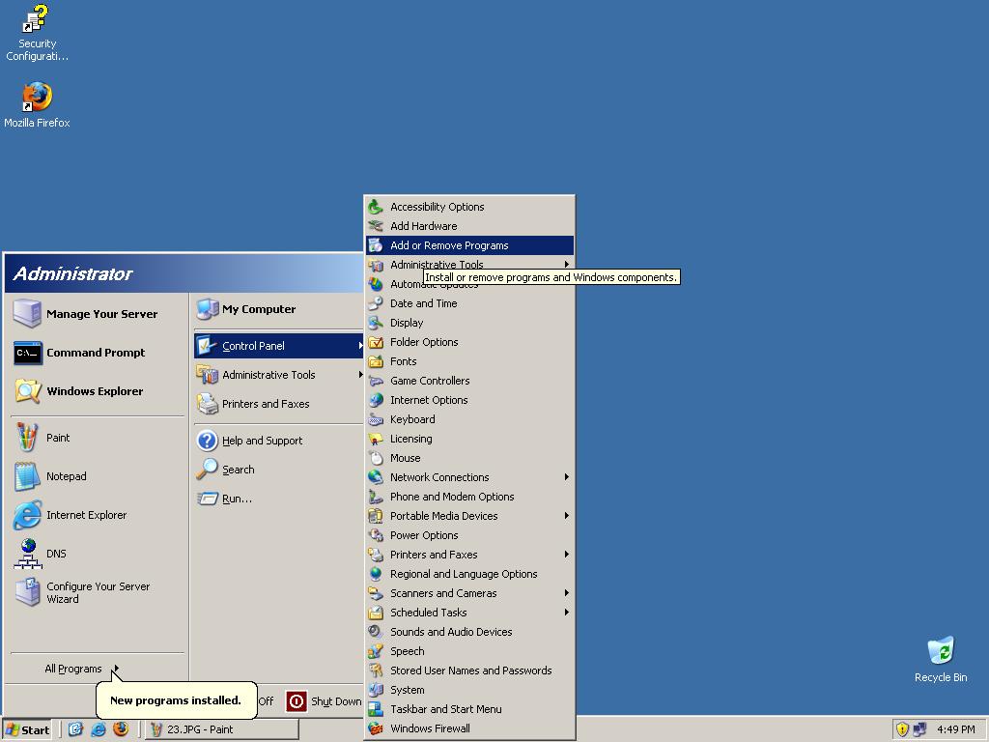
Task: Open Phone and Modem Options
Action: click(470, 497)
